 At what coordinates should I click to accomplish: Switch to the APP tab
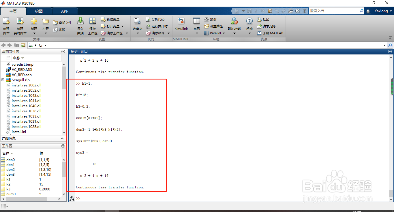click(65, 11)
